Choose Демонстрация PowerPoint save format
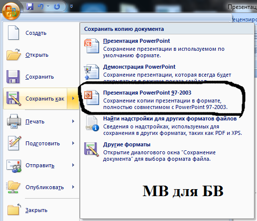Image resolution: width=257 pixels, height=221 pixels. click(x=139, y=67)
